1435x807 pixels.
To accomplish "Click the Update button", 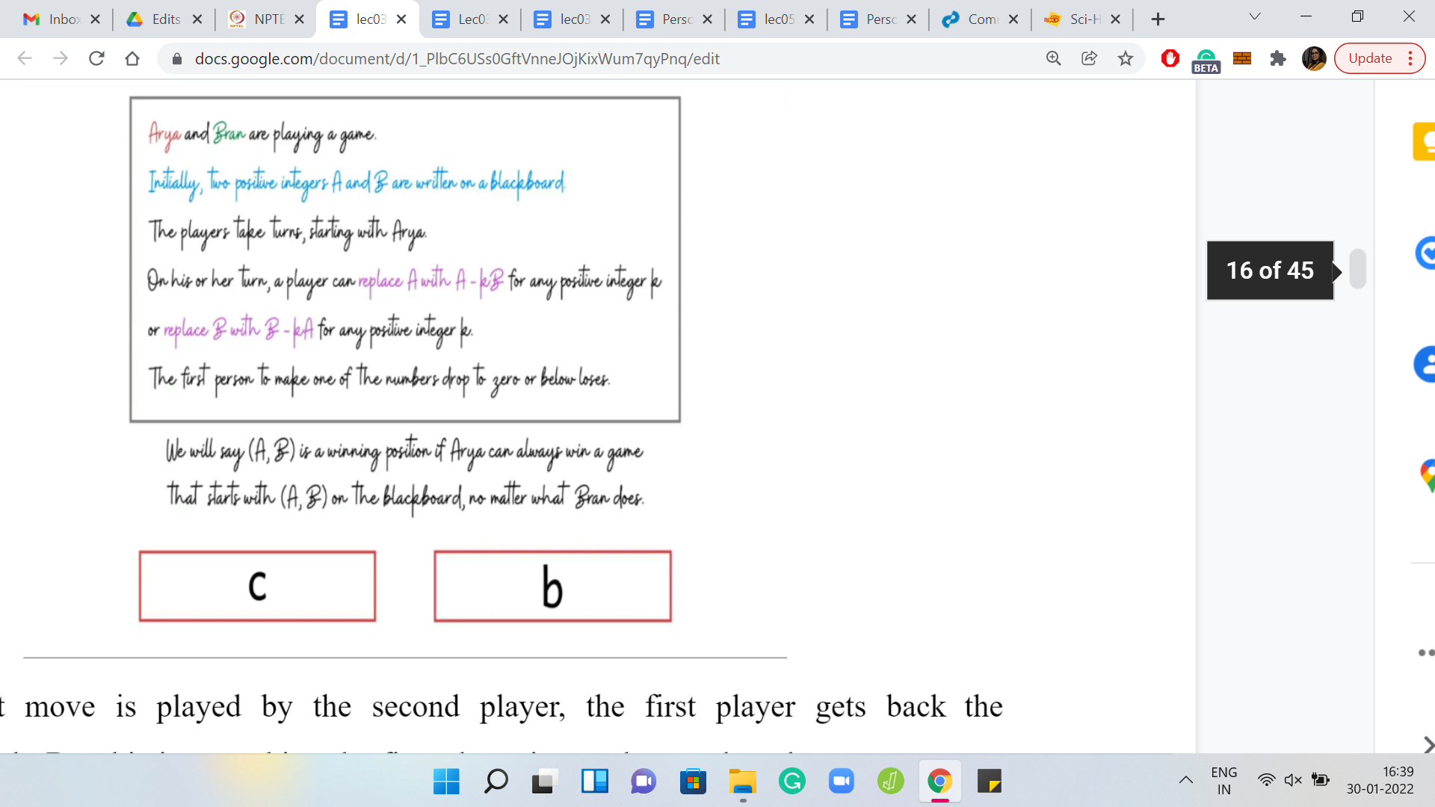I will point(1370,58).
